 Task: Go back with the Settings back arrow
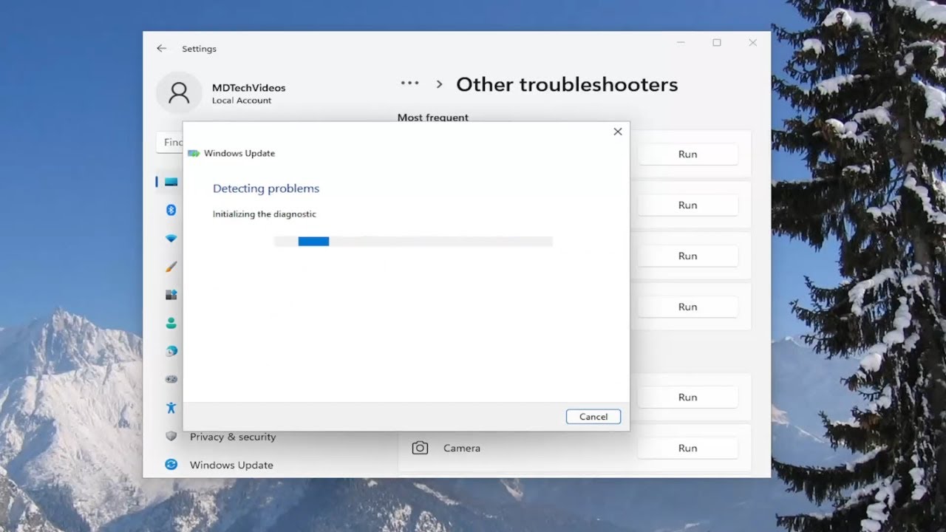161,49
